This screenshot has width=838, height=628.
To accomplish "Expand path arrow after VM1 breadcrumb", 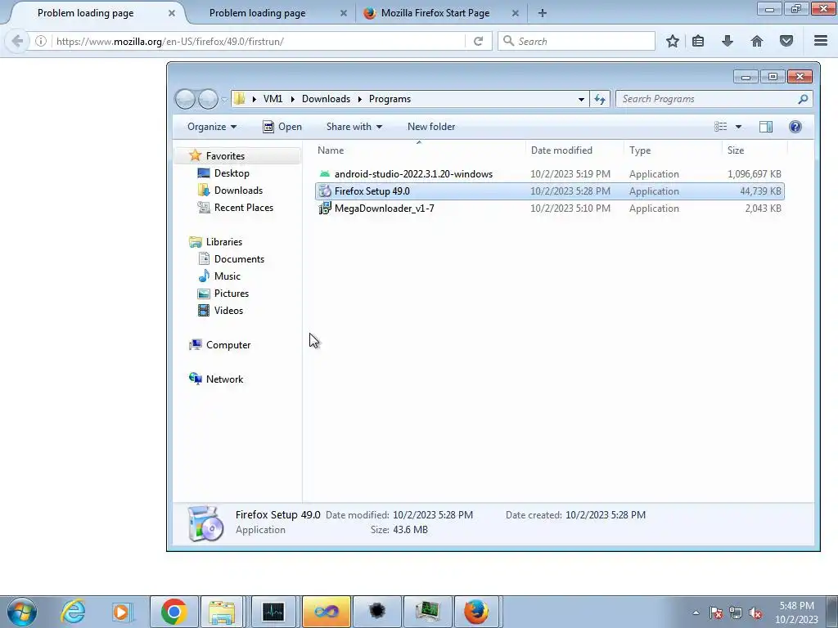I will 292,99.
